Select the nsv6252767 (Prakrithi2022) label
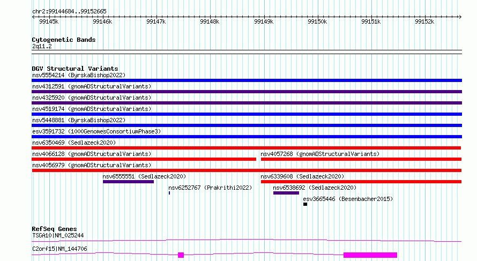Viewport: 477px width, 261px height. click(x=210, y=188)
